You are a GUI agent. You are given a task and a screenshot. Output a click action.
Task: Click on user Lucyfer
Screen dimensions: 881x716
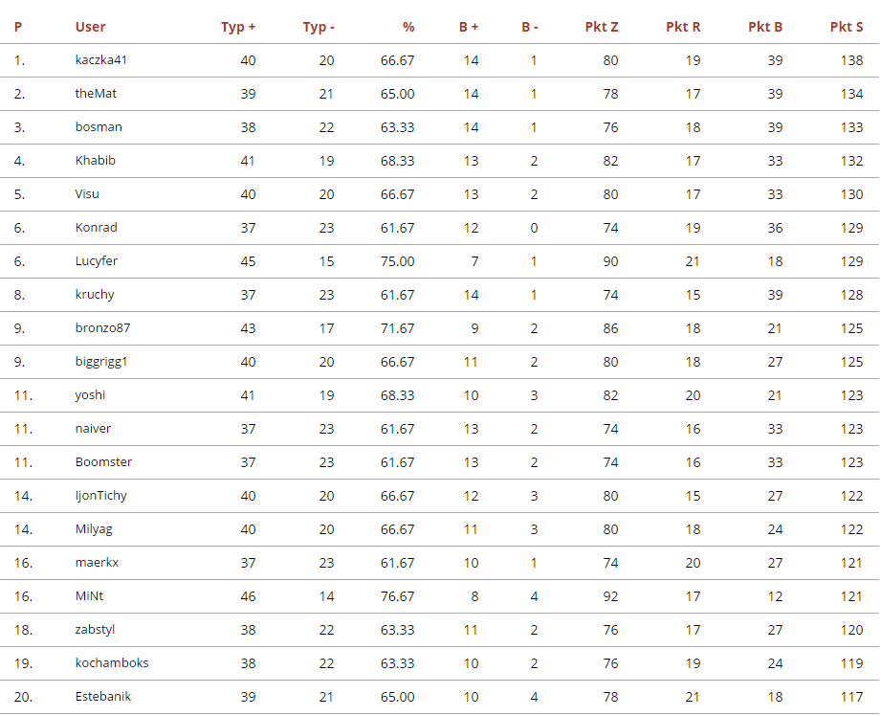click(x=97, y=261)
